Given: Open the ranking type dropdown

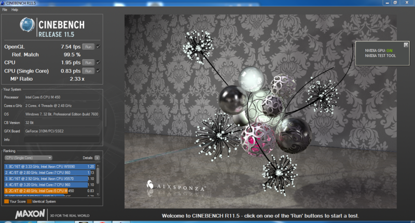Looking at the screenshot, I should pos(29,158).
